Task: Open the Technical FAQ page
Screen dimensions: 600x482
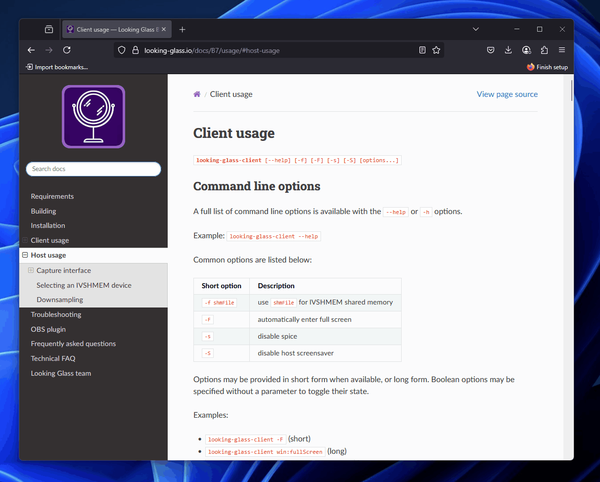Action: pos(53,358)
